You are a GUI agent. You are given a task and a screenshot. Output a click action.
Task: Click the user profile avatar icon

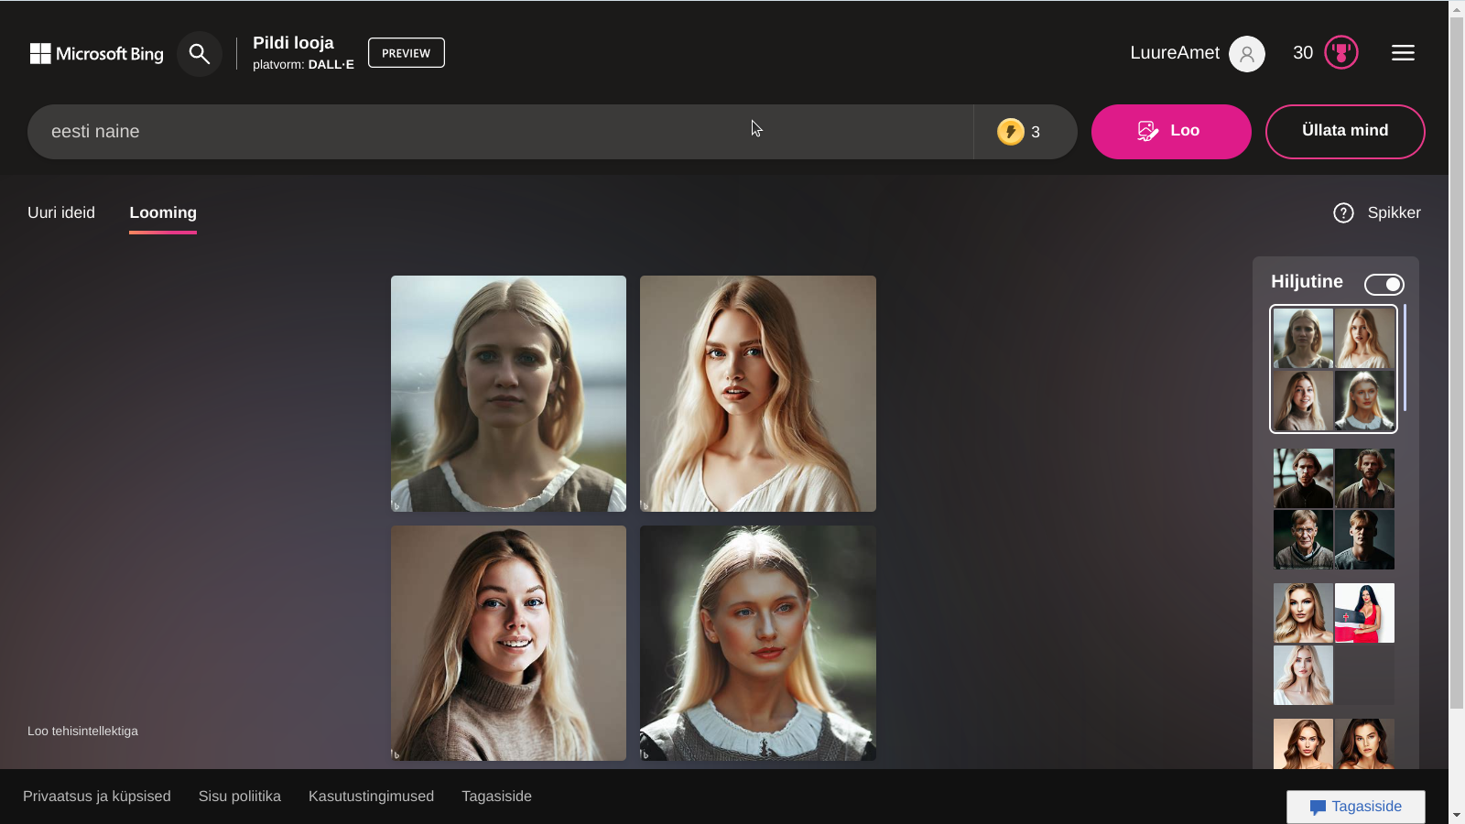[x=1246, y=54]
